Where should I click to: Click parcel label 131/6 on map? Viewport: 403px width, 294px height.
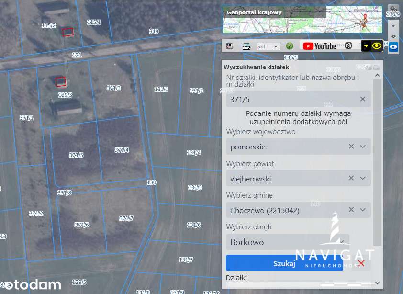(x=194, y=225)
